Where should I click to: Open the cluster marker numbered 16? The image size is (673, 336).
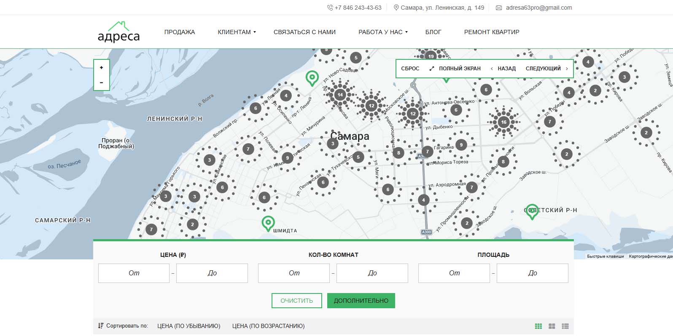pyautogui.click(x=503, y=122)
